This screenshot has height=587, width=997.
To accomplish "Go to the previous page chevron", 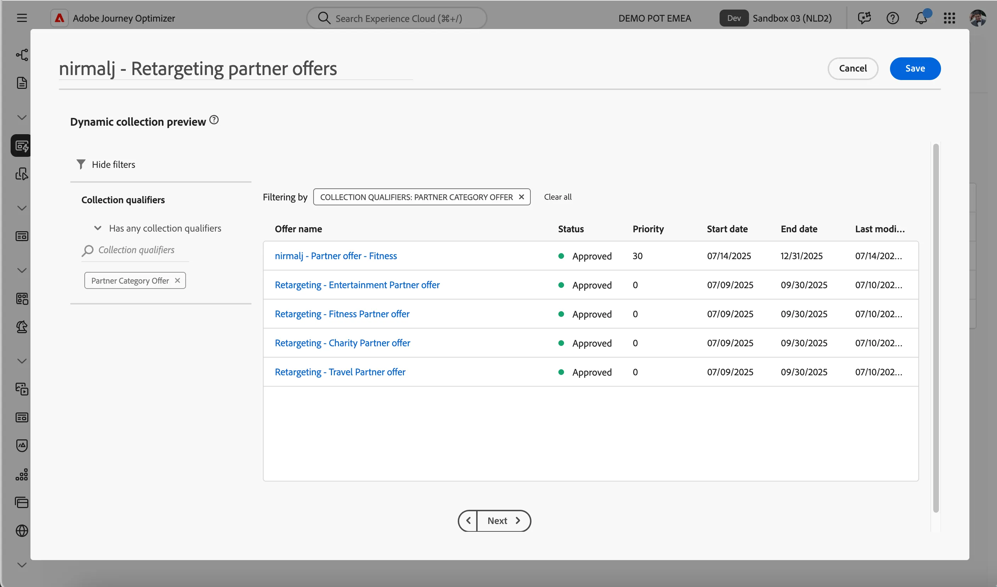I will coord(468,520).
